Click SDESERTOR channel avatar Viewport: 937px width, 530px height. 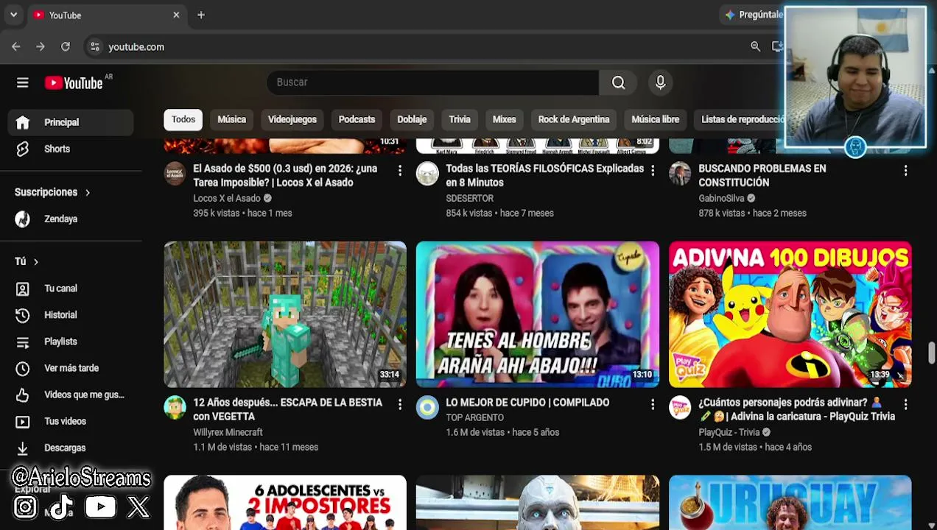pos(427,174)
